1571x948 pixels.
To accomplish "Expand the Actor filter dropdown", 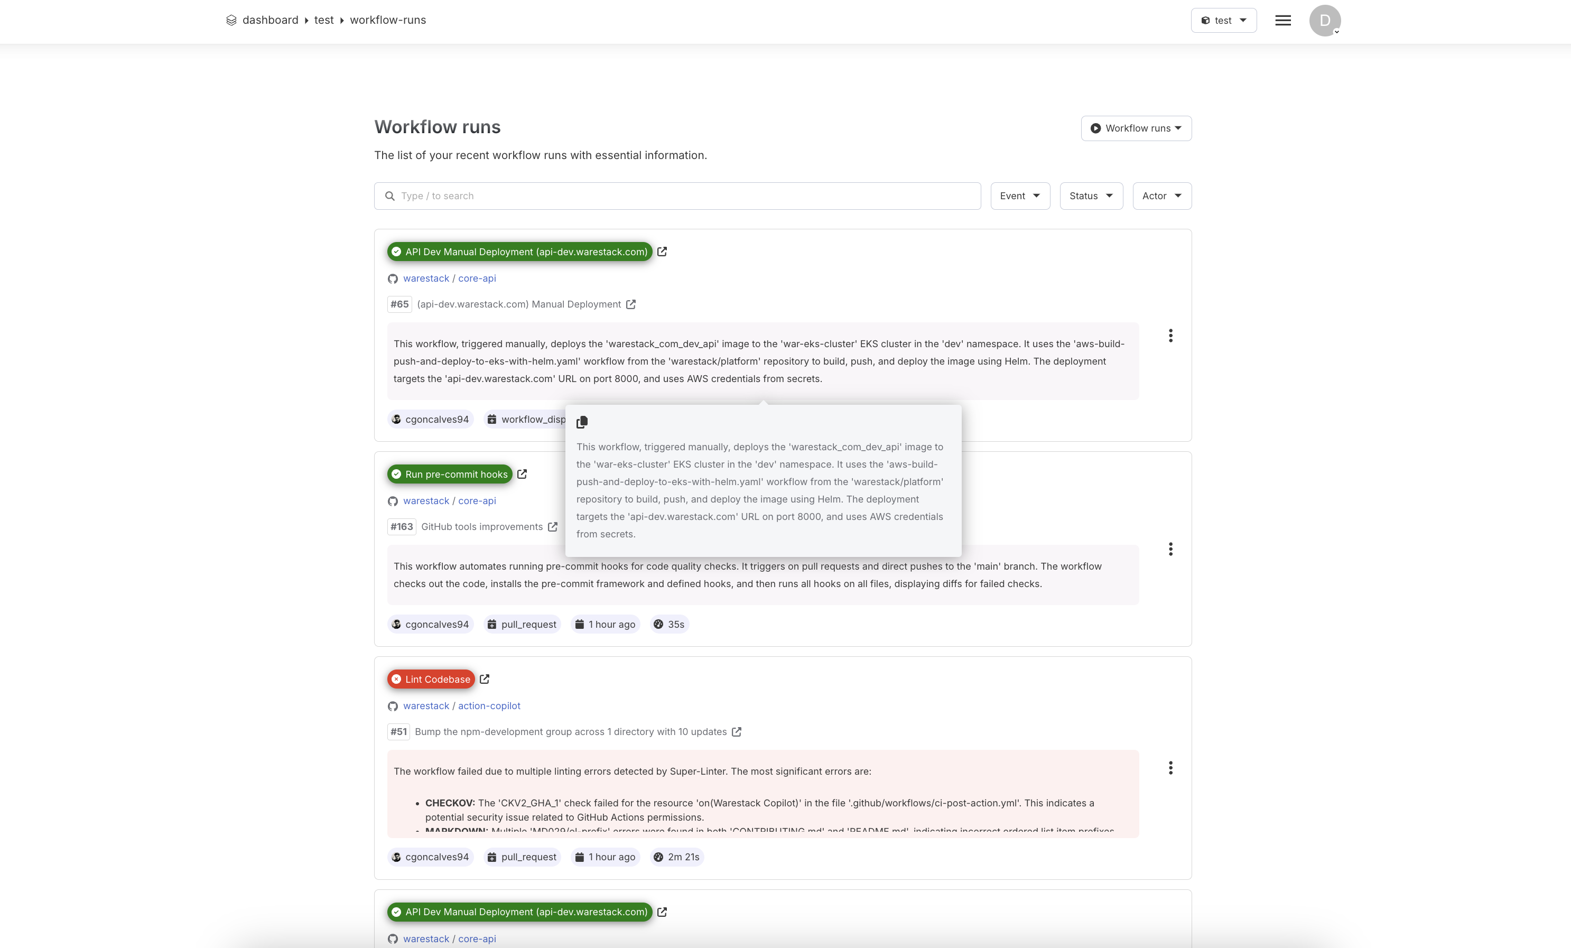I will pyautogui.click(x=1161, y=196).
